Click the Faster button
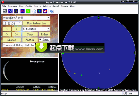This screenshot has height=96, width=139. pyautogui.click(x=30, y=40)
